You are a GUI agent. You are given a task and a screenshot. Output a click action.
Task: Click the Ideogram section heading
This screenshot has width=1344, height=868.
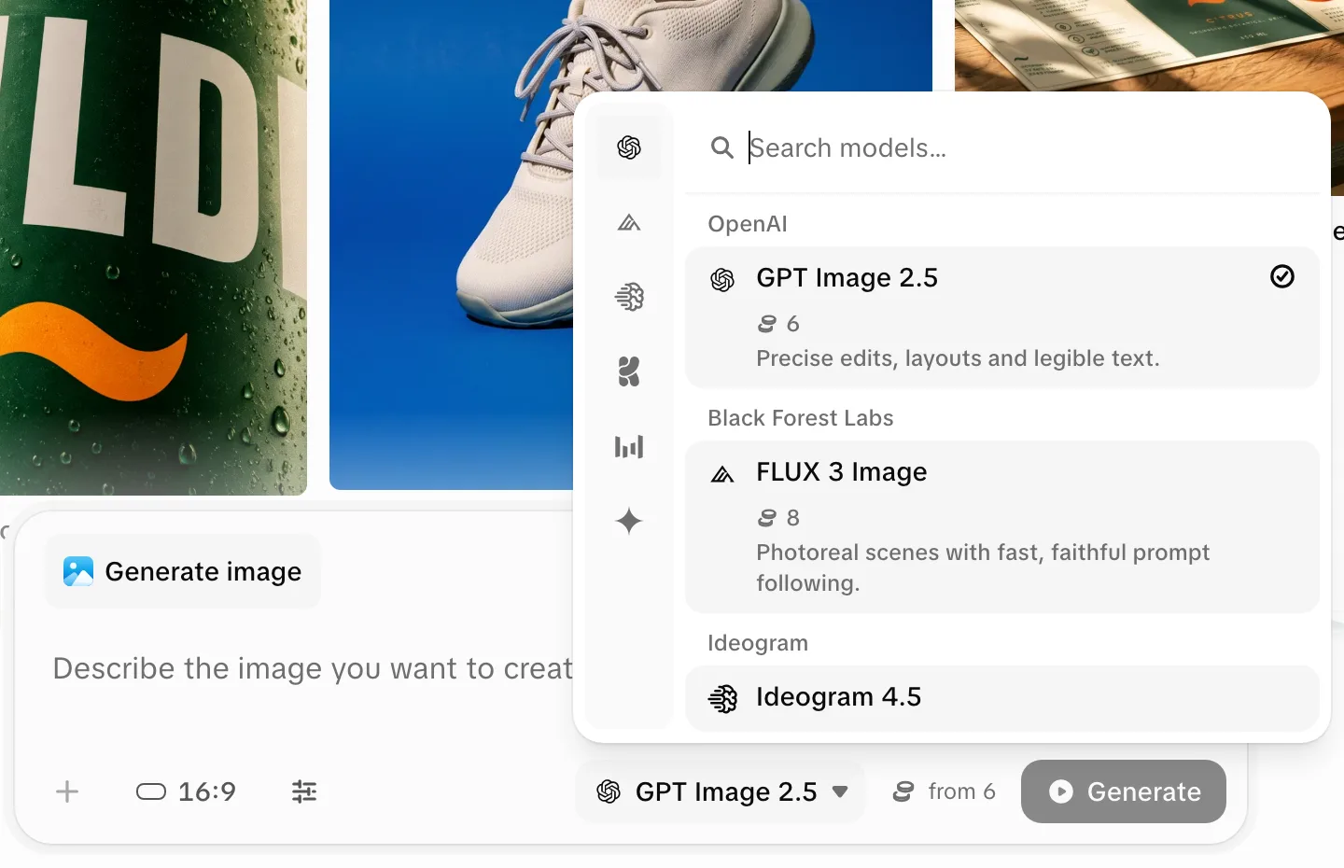point(758,643)
